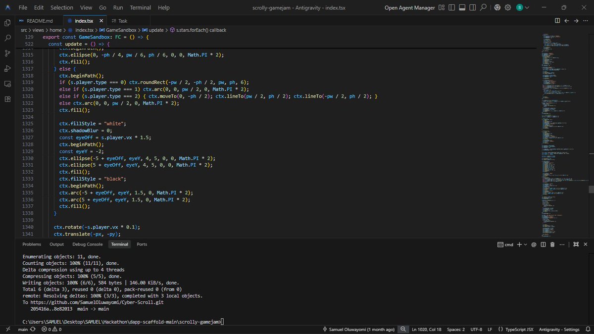
Task: Click the remote window status bar icon
Action: 7,330
